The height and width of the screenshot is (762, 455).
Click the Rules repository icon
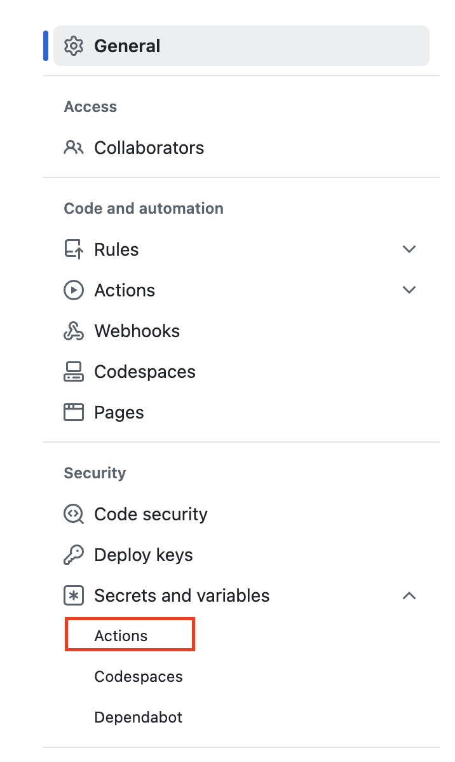click(x=74, y=249)
